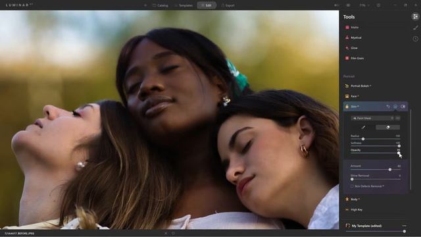Click the Portrait section heading
Viewport: 421px width, 237px height.
point(349,76)
